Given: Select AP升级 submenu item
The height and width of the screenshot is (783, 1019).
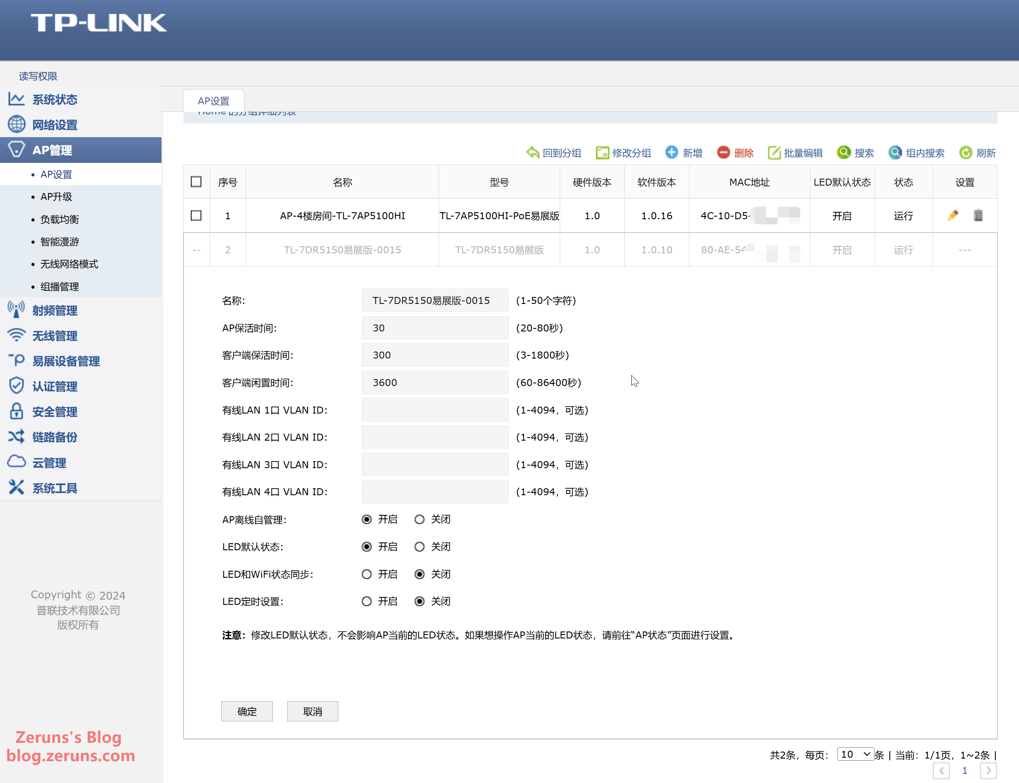Looking at the screenshot, I should 56,197.
